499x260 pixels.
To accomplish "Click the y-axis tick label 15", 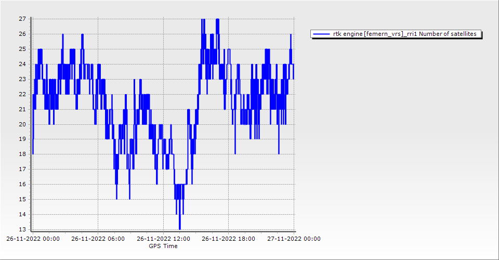I will coord(22,199).
